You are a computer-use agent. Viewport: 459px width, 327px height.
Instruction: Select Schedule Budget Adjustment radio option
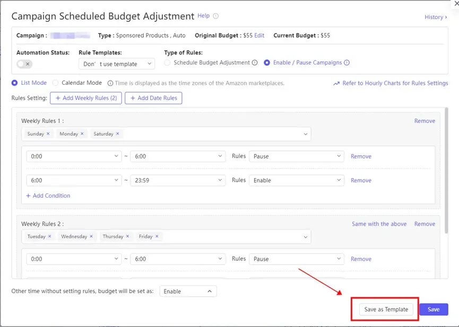[167, 63]
